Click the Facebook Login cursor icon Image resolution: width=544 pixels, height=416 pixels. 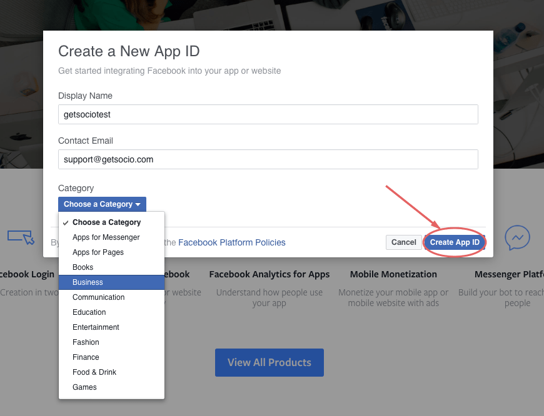[21, 237]
